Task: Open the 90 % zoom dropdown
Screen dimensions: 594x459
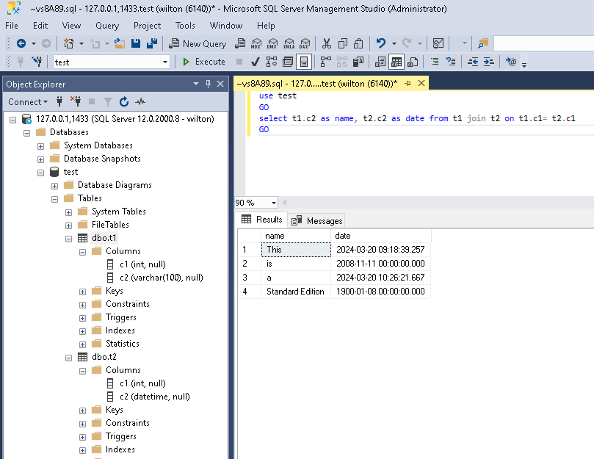Action: tap(274, 203)
